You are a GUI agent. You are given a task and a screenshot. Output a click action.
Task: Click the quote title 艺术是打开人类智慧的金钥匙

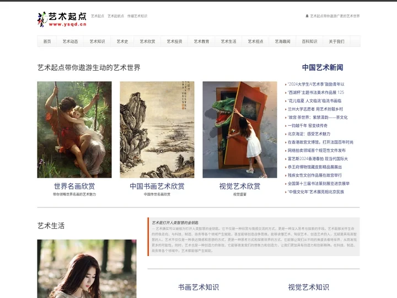click(175, 223)
